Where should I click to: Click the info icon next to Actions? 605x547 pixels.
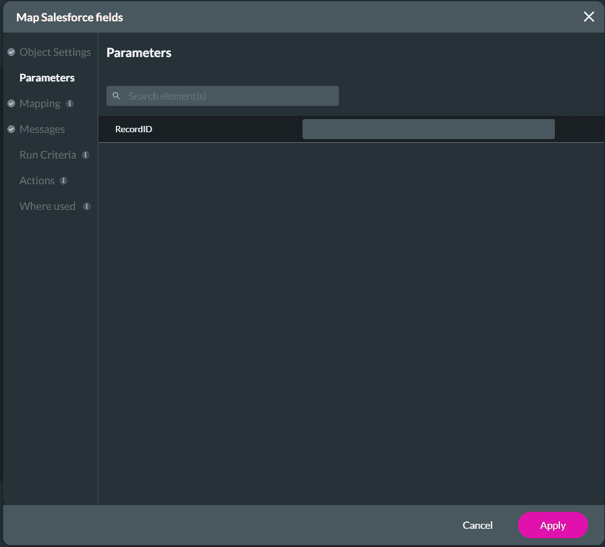pos(64,180)
